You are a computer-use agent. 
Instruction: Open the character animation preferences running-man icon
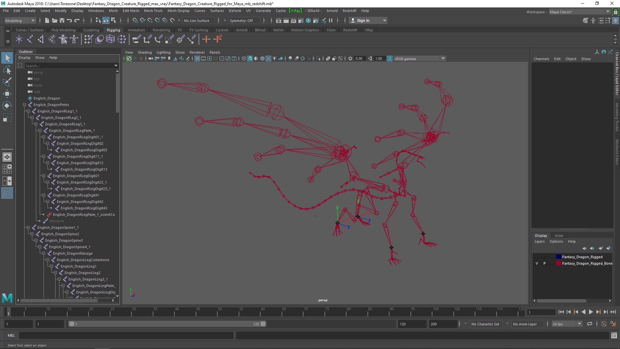(613, 324)
